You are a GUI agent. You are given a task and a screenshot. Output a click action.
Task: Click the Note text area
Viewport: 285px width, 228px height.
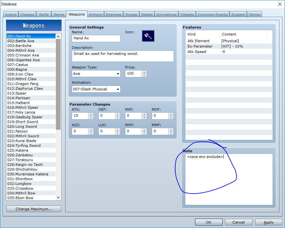coord(229,179)
